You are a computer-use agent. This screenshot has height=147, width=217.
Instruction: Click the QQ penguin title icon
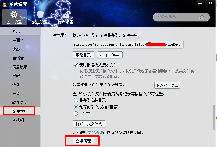(x=4, y=4)
